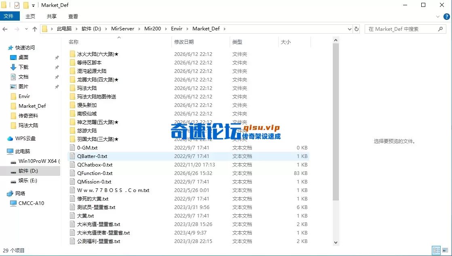Click the properties checkmark icon in title bar
This screenshot has width=452, height=256.
(17, 5)
